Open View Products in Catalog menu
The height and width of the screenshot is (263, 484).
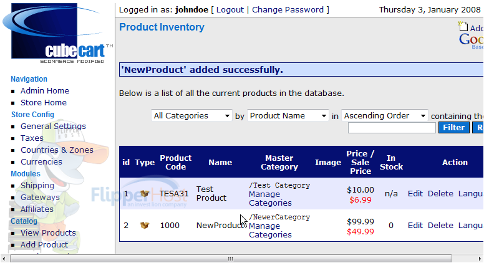[48, 233]
